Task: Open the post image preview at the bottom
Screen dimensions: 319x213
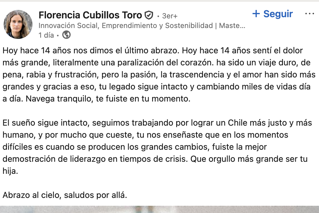Action: 159,209
